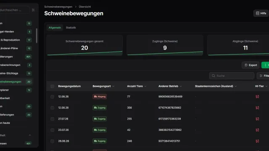This screenshot has height=151, width=269.
Task: Sort by Bewegungsart column chevron
Action: tap(113, 86)
